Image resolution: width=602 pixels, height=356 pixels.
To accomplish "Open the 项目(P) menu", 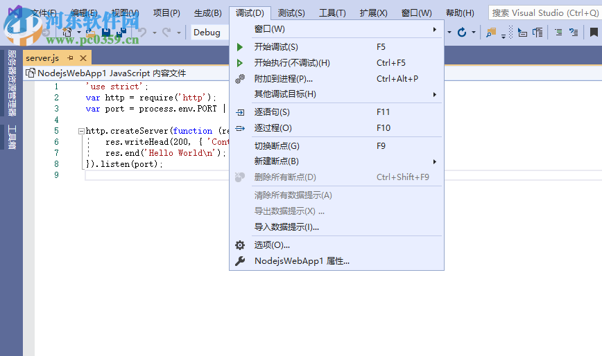I will 166,13.
